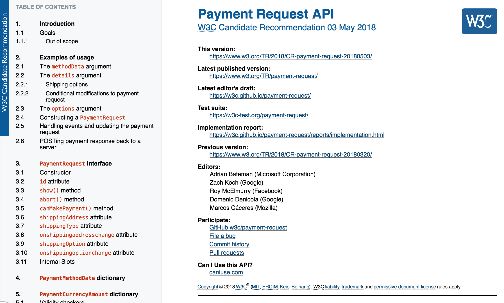504x303 pixels.
Task: Open The details argument section
Action: pos(71,75)
